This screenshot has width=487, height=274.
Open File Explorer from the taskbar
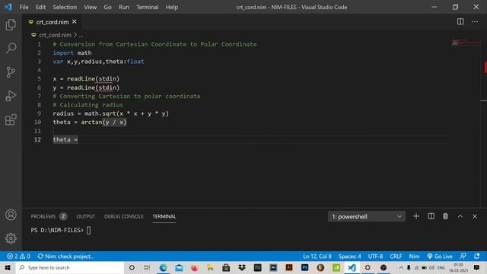tap(210, 267)
